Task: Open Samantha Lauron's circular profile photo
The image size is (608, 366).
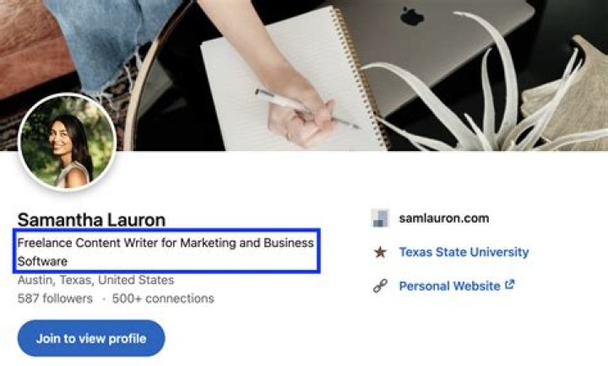Action: tap(67, 143)
